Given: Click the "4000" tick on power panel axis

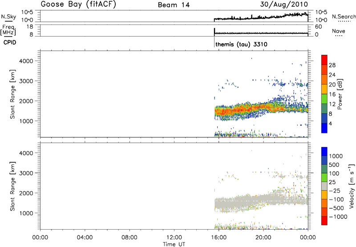Looking at the screenshot, I should [26, 61].
